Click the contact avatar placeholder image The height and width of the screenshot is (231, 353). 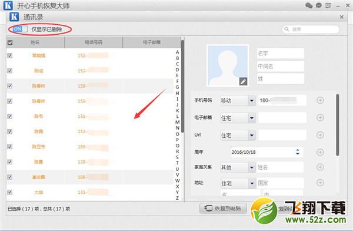tap(228, 65)
